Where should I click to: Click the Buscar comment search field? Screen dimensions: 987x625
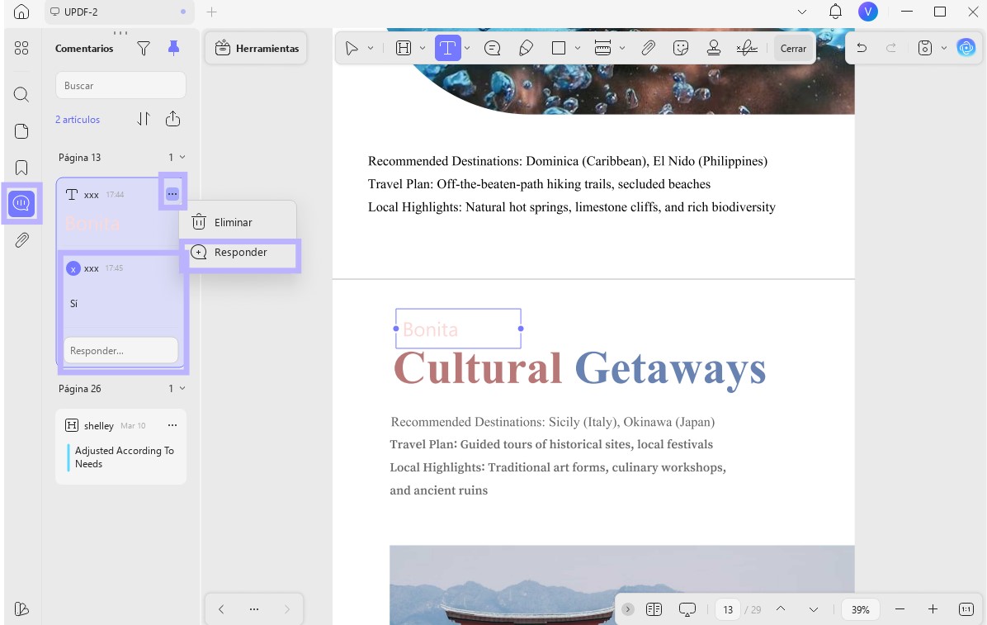pyautogui.click(x=120, y=85)
